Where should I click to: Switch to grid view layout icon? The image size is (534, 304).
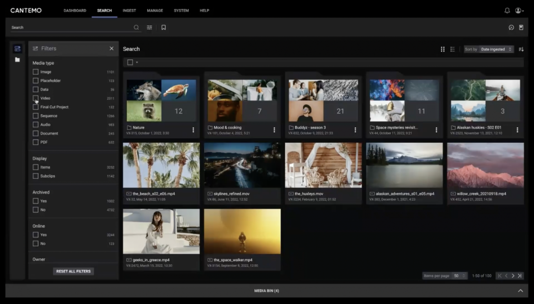(x=443, y=49)
